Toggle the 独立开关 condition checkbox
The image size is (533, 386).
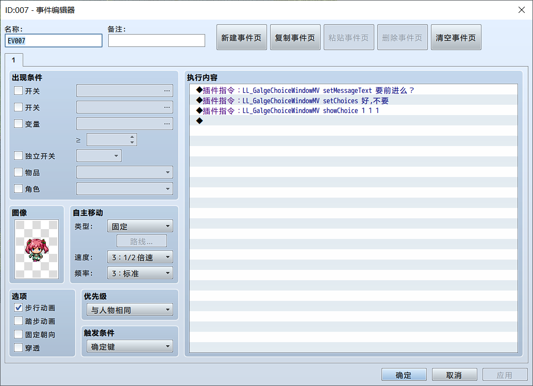pos(19,155)
